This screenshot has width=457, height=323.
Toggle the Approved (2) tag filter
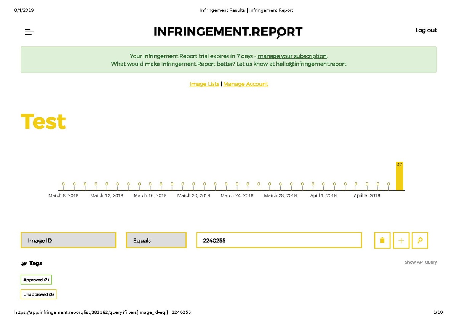point(36,280)
